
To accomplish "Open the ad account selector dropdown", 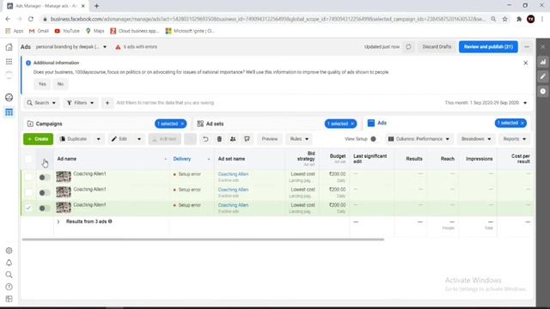I will pyautogui.click(x=71, y=46).
